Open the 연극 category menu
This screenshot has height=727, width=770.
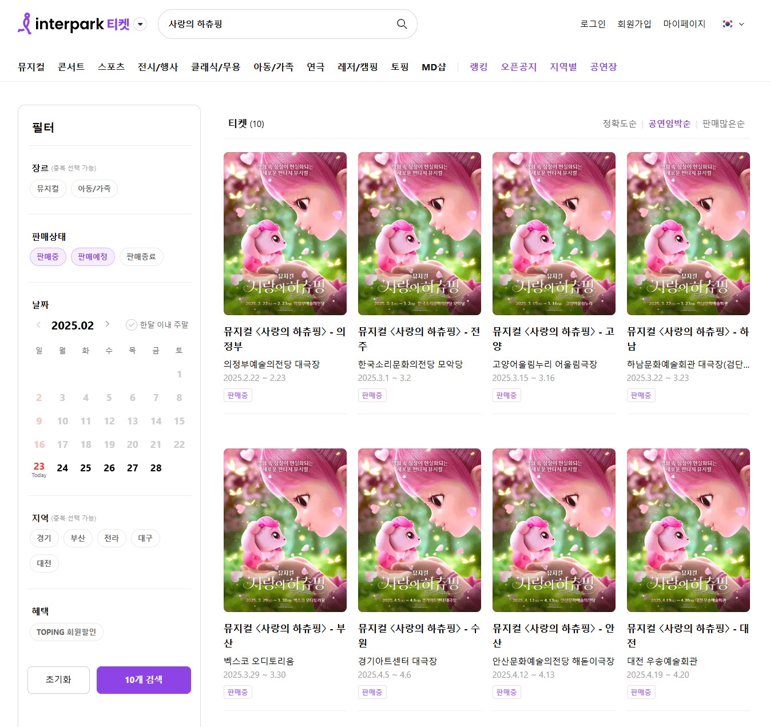[x=316, y=67]
